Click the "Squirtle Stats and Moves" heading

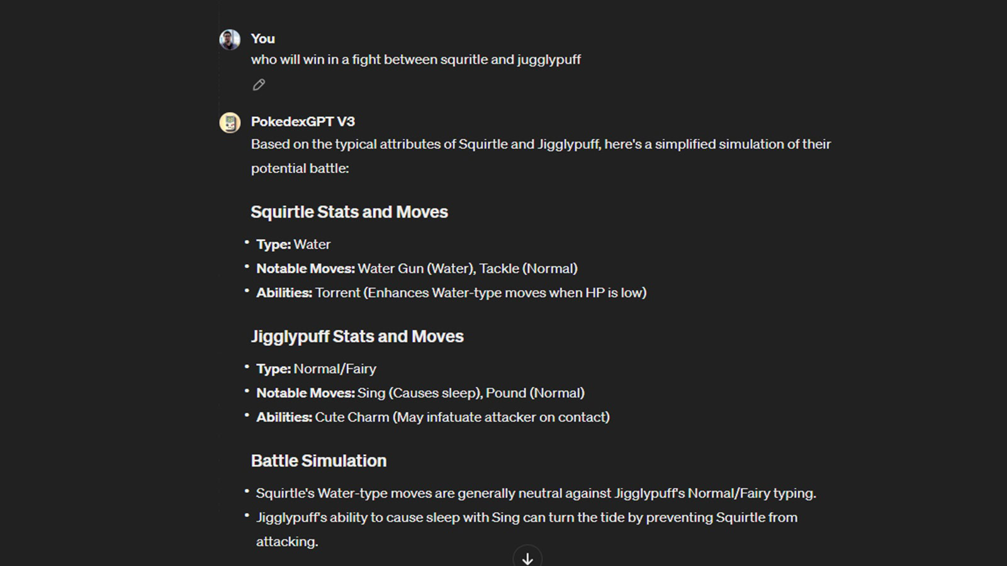(349, 212)
